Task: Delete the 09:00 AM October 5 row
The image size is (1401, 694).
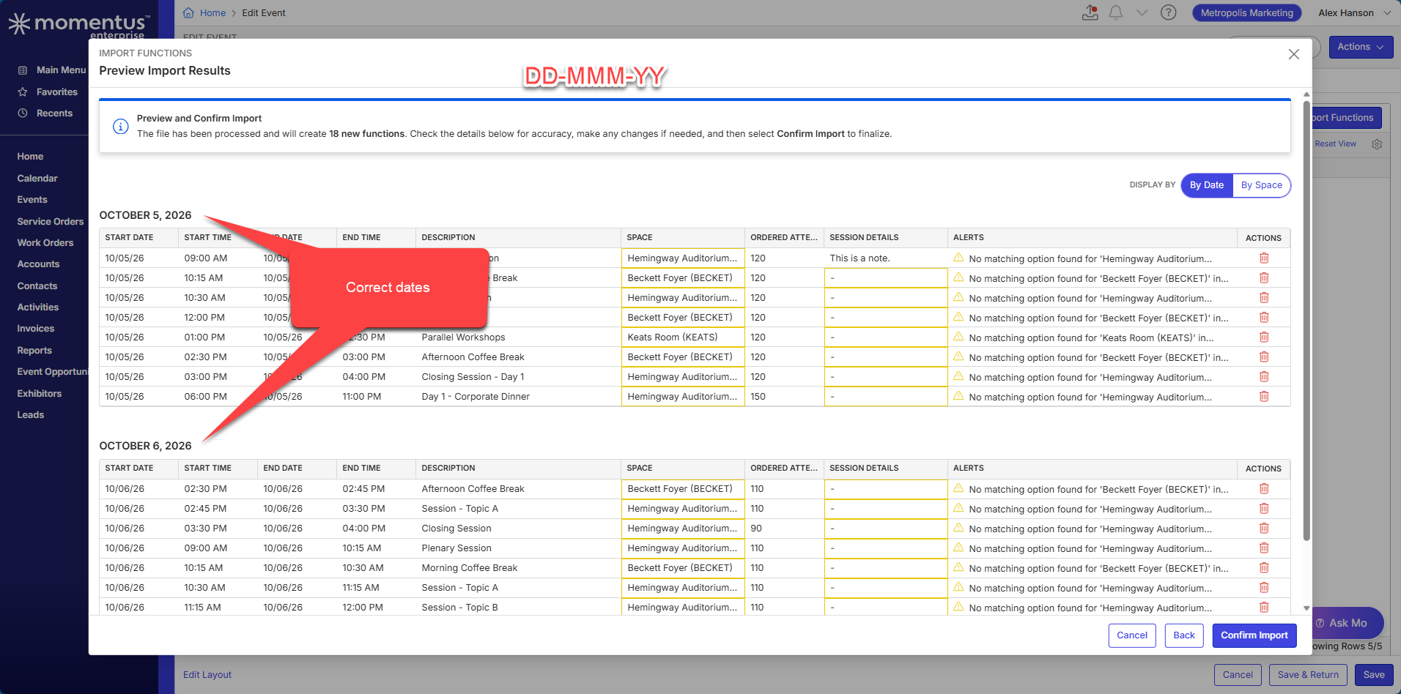Action: [1264, 258]
